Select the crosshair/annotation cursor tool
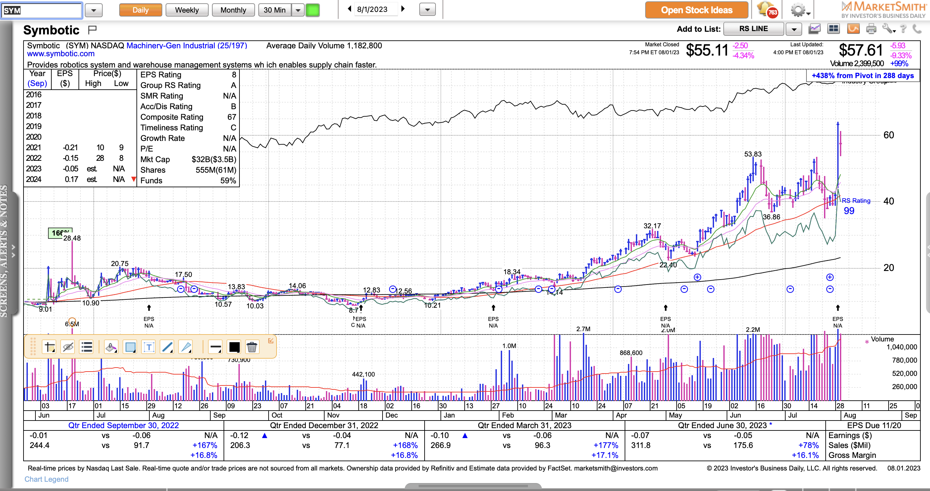 point(49,347)
